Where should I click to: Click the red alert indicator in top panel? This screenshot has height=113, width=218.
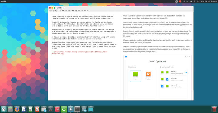(180, 2)
